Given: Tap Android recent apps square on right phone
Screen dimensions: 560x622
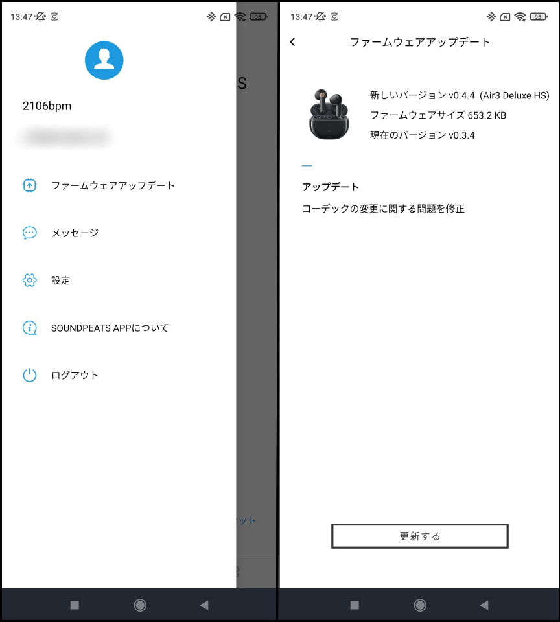Looking at the screenshot, I should click(355, 605).
